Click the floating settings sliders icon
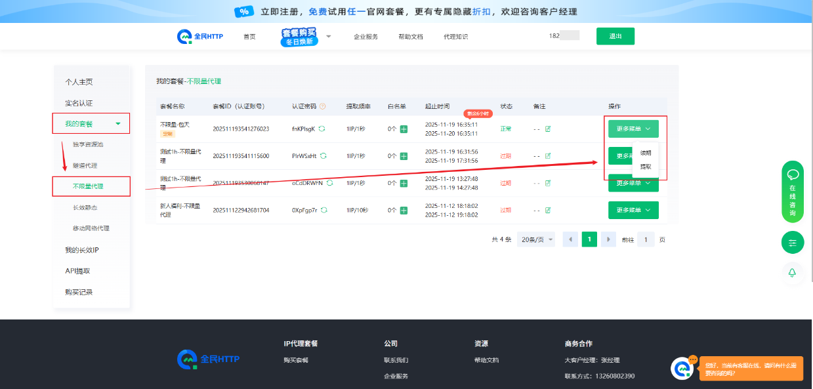813x389 pixels. 792,243
